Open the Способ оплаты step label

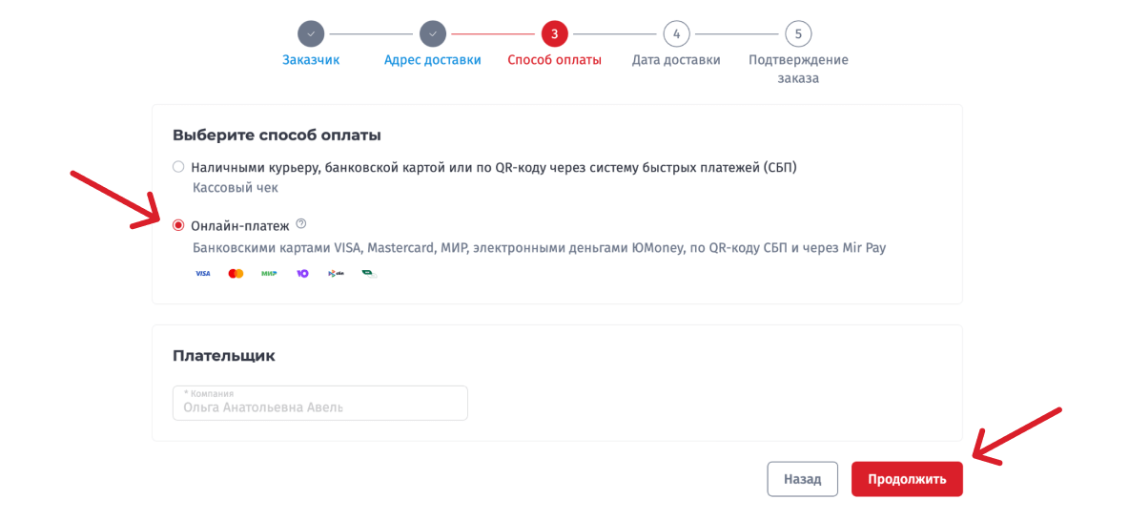coord(554,60)
